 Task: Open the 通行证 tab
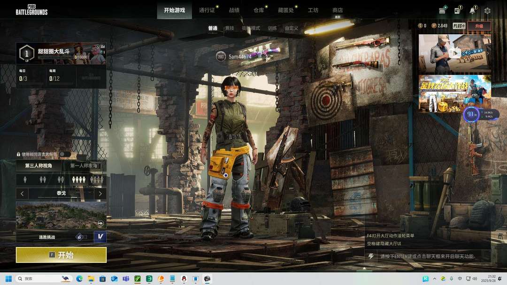point(207,10)
